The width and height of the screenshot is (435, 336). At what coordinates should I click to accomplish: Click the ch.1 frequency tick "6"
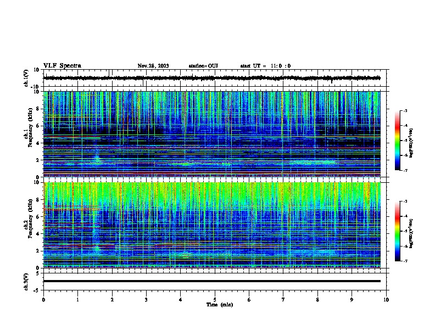click(x=38, y=126)
